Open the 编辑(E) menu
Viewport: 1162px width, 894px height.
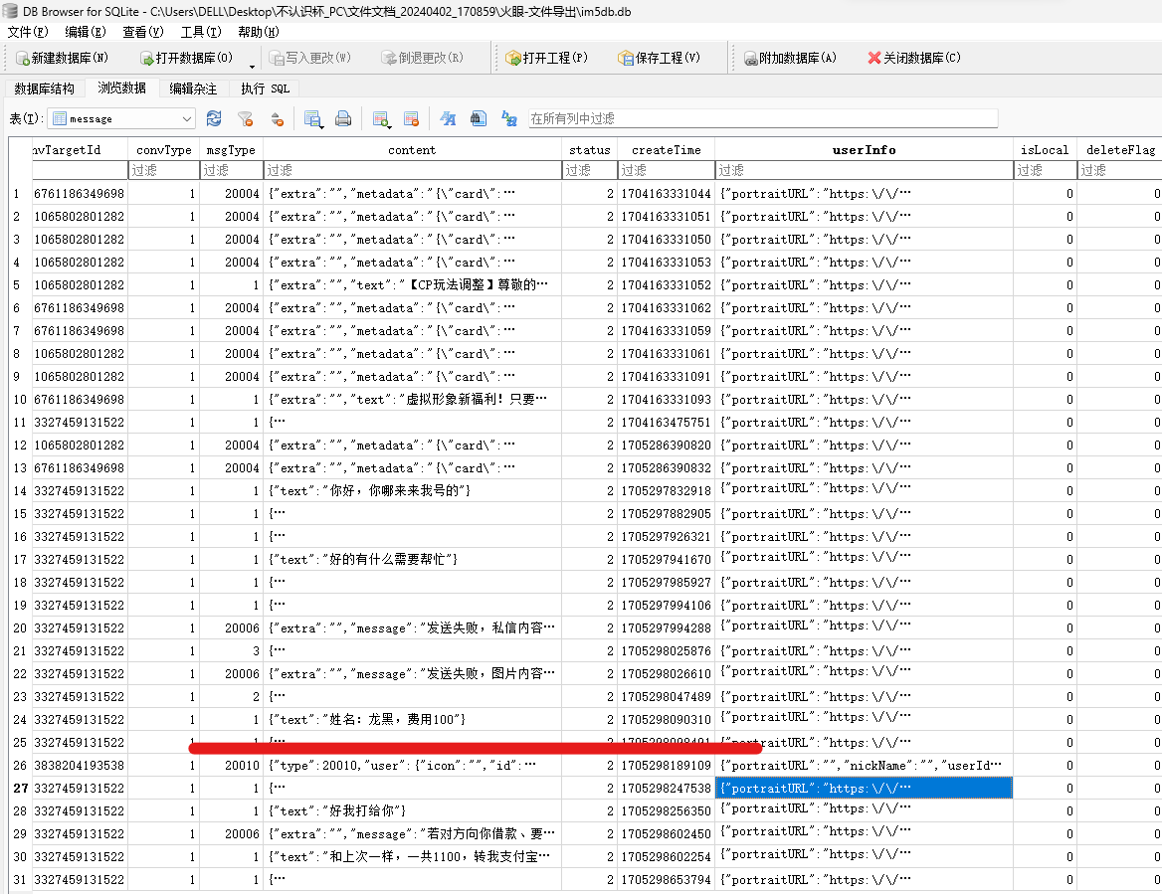[x=86, y=32]
